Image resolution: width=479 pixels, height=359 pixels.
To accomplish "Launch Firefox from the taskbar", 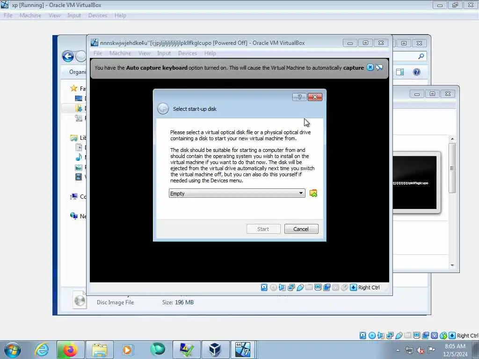I will pyautogui.click(x=70, y=350).
